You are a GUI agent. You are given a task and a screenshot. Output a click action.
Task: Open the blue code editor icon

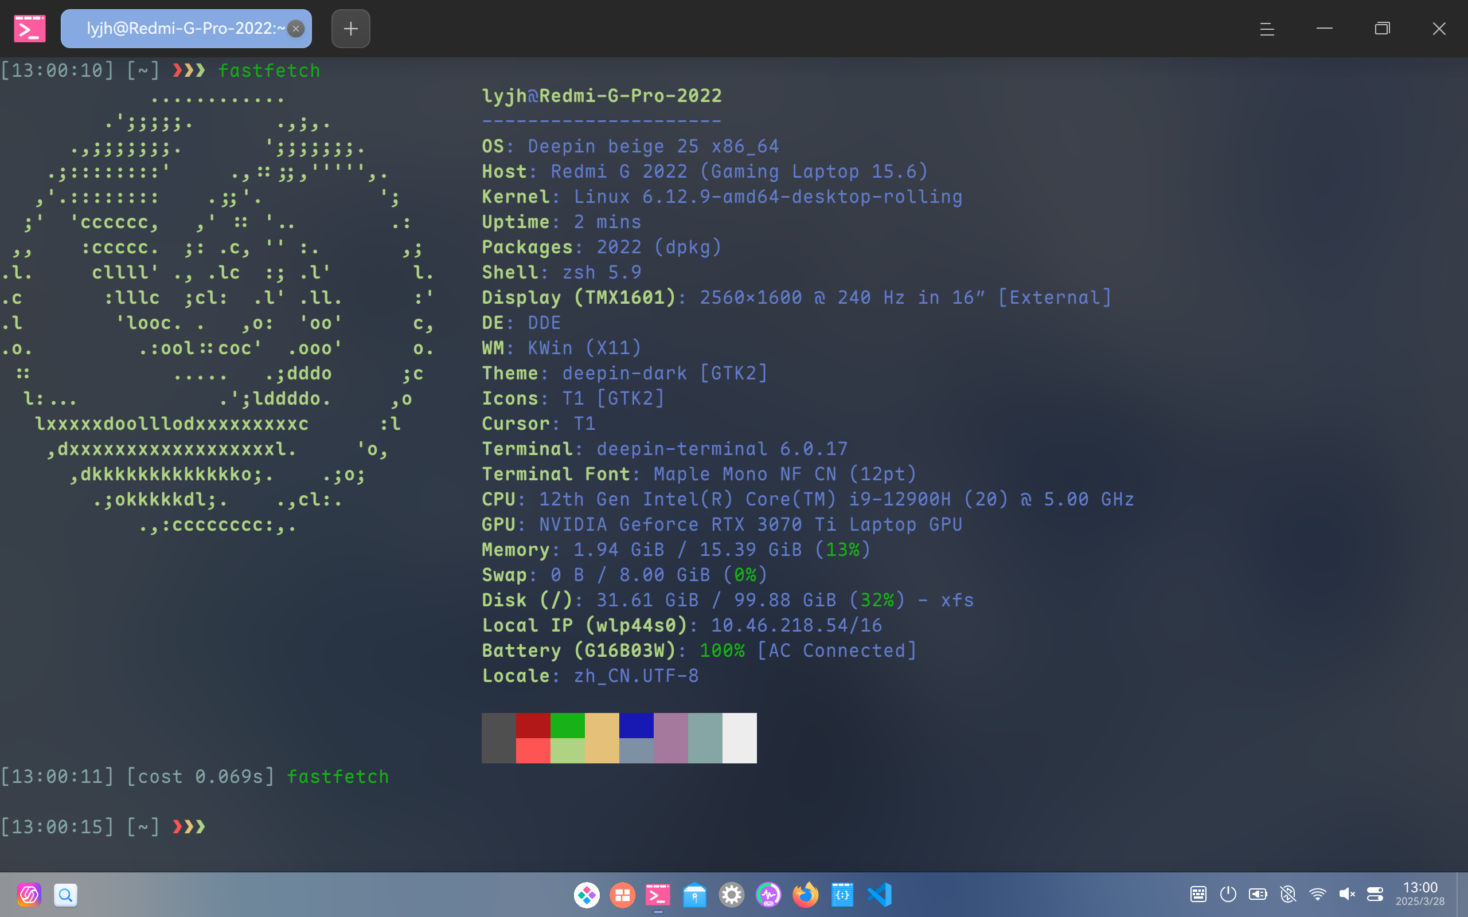(x=842, y=895)
